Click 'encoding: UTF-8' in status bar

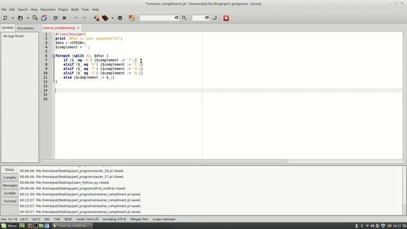114,219
